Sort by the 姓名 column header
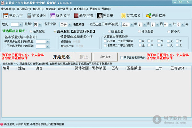 click(25, 68)
